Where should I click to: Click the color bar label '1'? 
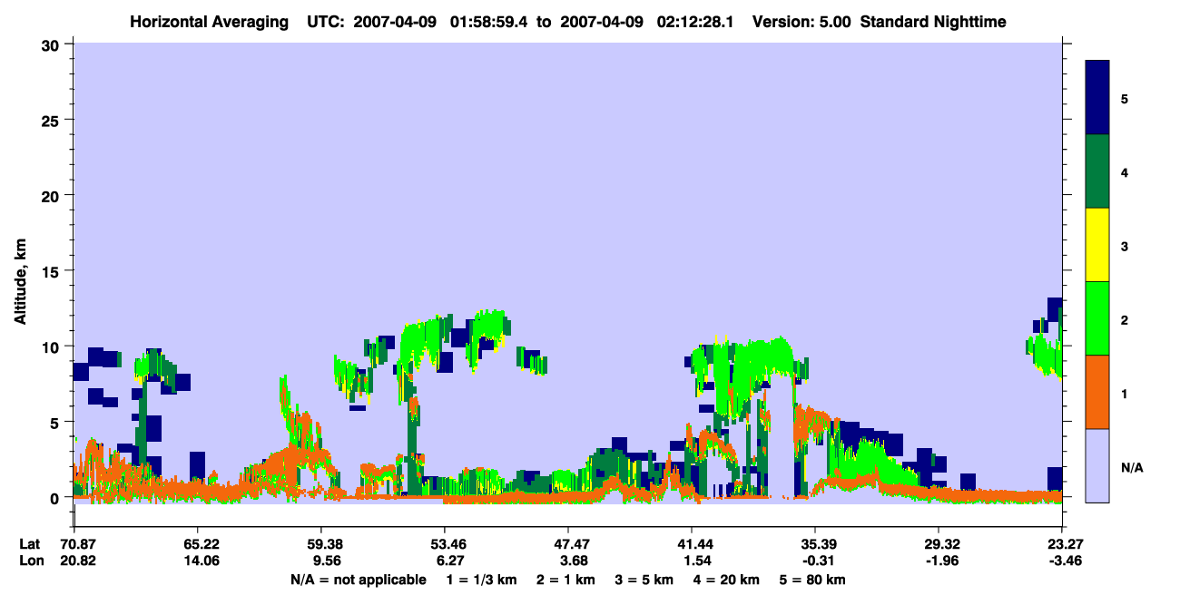tap(1125, 393)
